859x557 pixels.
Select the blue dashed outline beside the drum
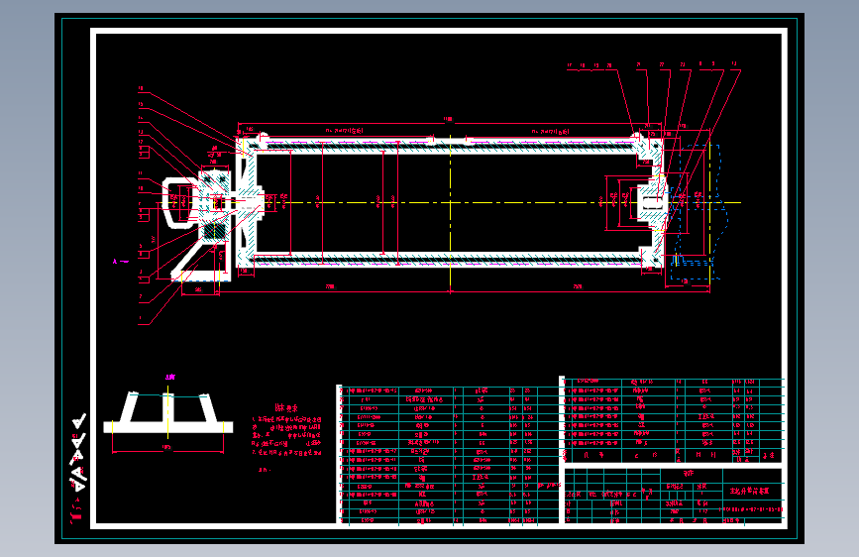point(698,212)
